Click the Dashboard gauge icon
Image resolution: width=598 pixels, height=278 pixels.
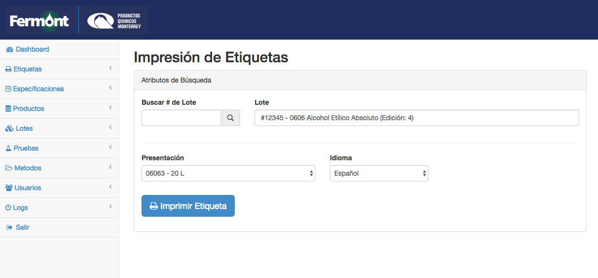[9, 50]
